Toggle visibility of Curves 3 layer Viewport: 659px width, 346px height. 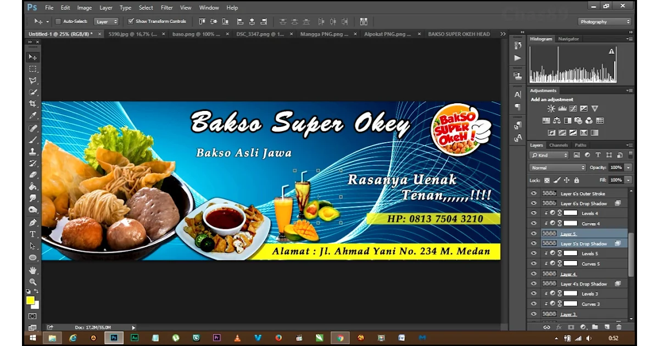tap(533, 304)
